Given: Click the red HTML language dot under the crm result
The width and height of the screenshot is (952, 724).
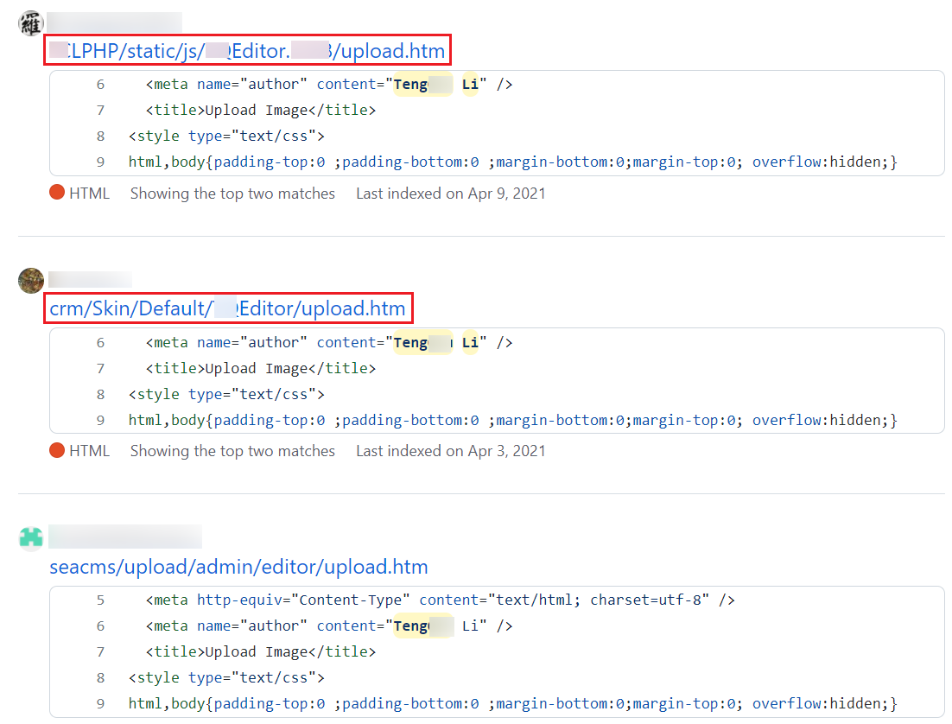Looking at the screenshot, I should tap(57, 450).
